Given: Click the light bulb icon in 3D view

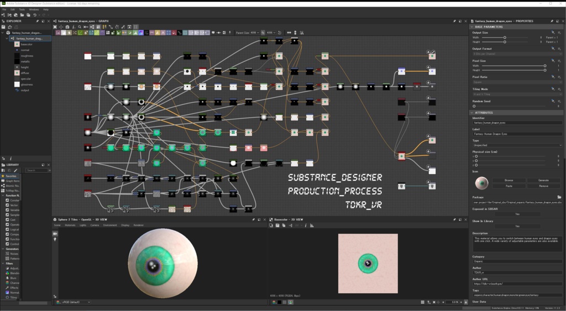Looking at the screenshot, I should (x=55, y=239).
